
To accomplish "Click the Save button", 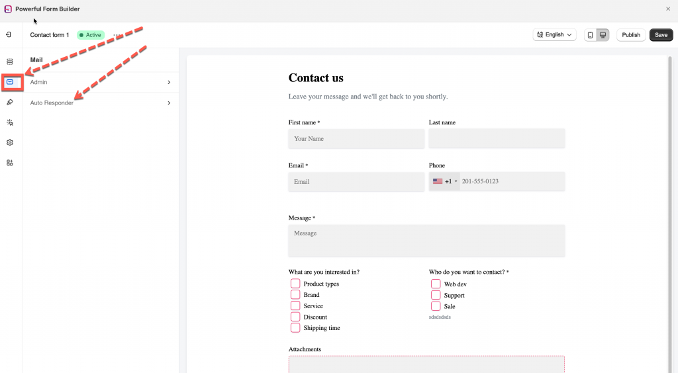I will [x=661, y=35].
